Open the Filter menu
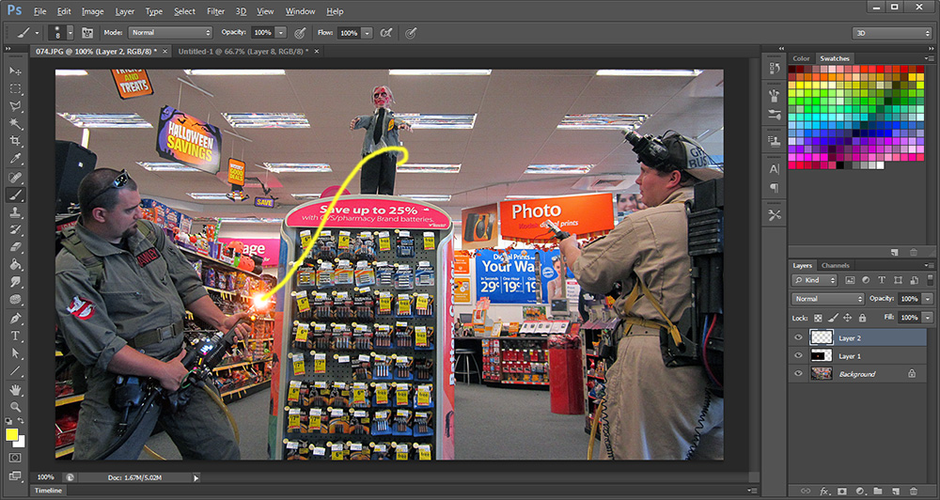Screen dimensions: 940x500 click(215, 11)
